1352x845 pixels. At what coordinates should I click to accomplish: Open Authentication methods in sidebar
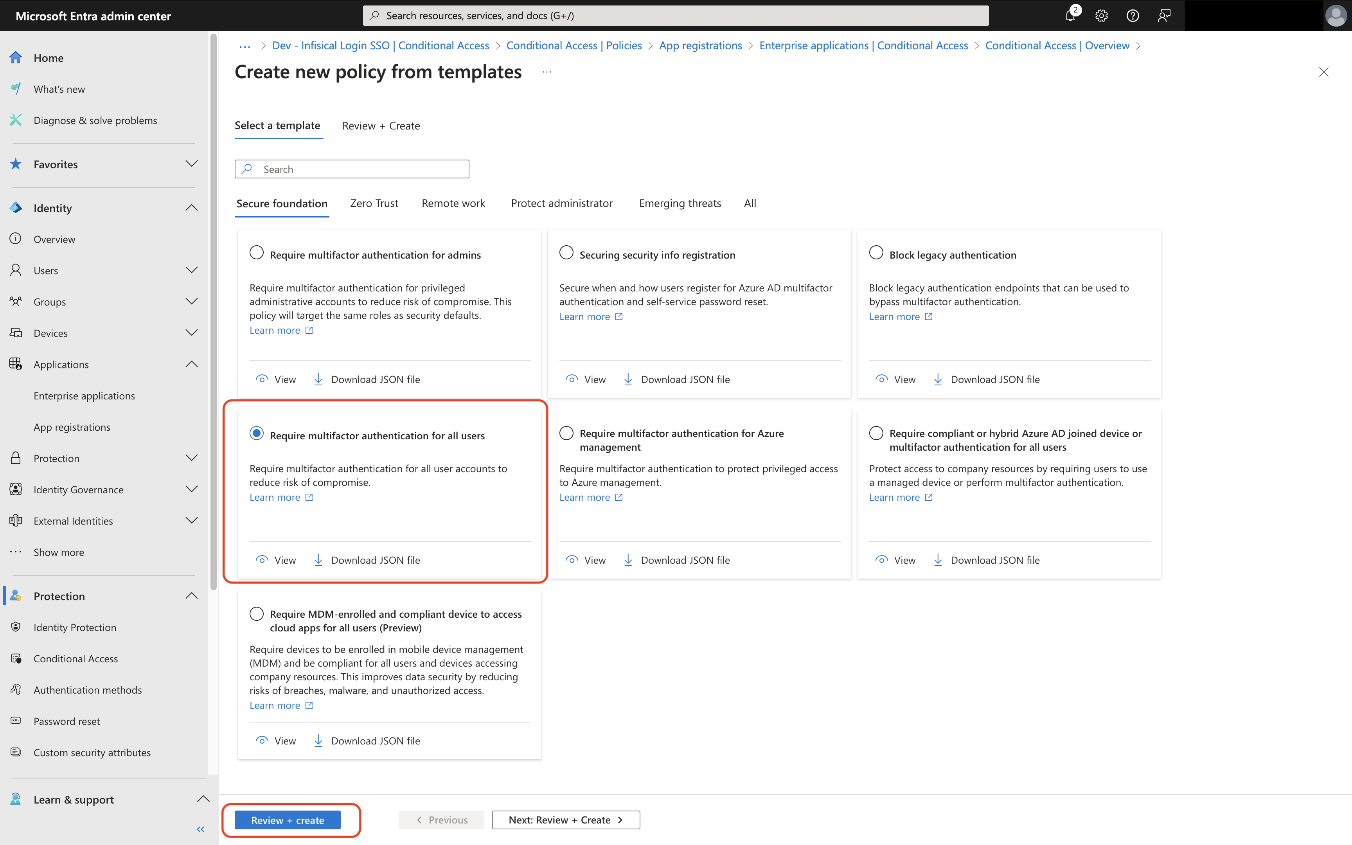88,690
